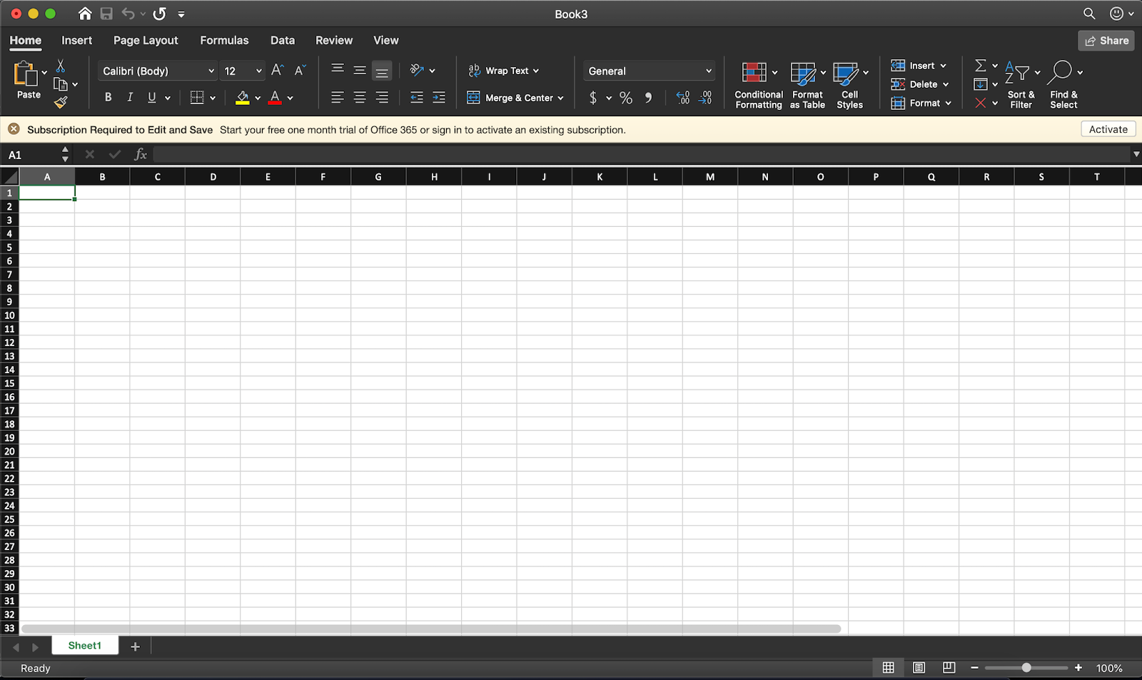Click the Middle Align icon
The image size is (1142, 680).
(x=360, y=70)
